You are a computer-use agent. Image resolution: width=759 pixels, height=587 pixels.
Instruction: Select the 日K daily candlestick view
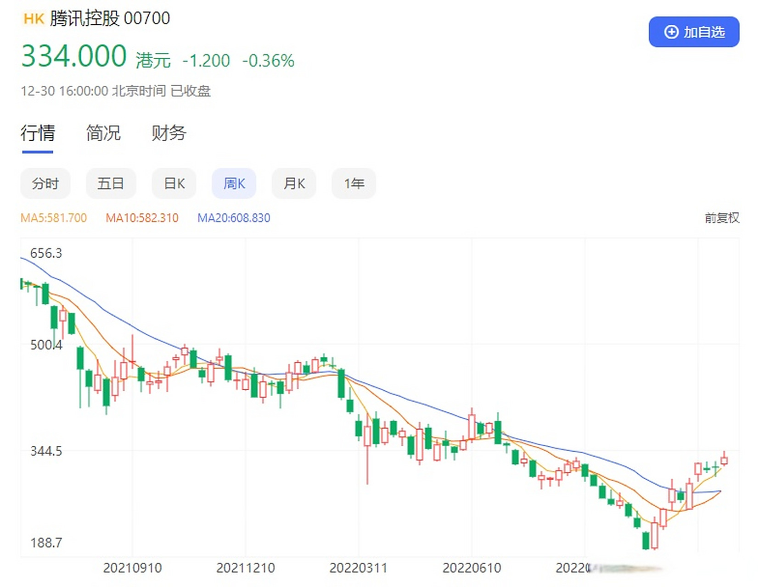pyautogui.click(x=174, y=183)
